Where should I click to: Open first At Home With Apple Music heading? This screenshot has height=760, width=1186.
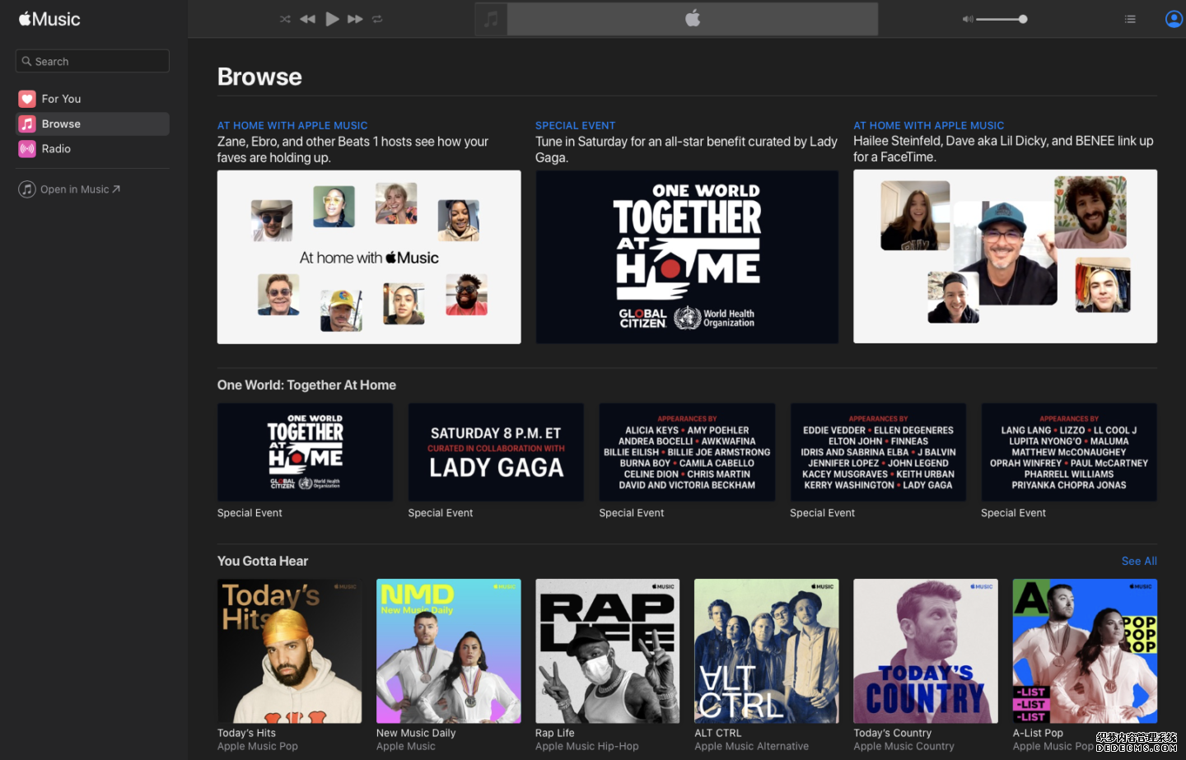tap(292, 125)
